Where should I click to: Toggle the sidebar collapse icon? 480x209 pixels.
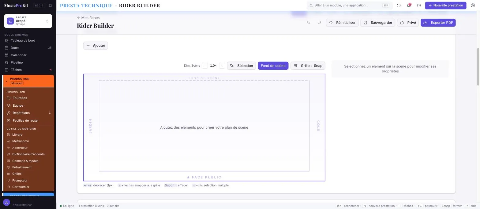click(50, 5)
